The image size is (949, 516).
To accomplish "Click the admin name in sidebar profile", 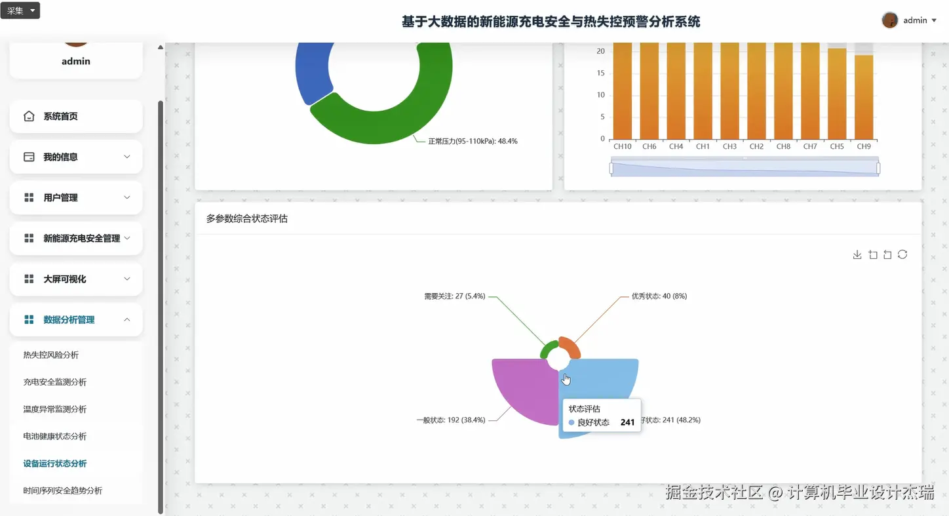I will click(76, 61).
